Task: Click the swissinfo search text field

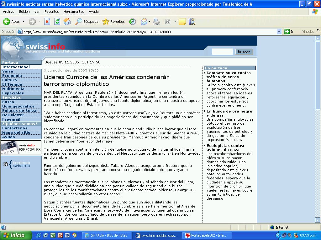Action: click(222, 52)
